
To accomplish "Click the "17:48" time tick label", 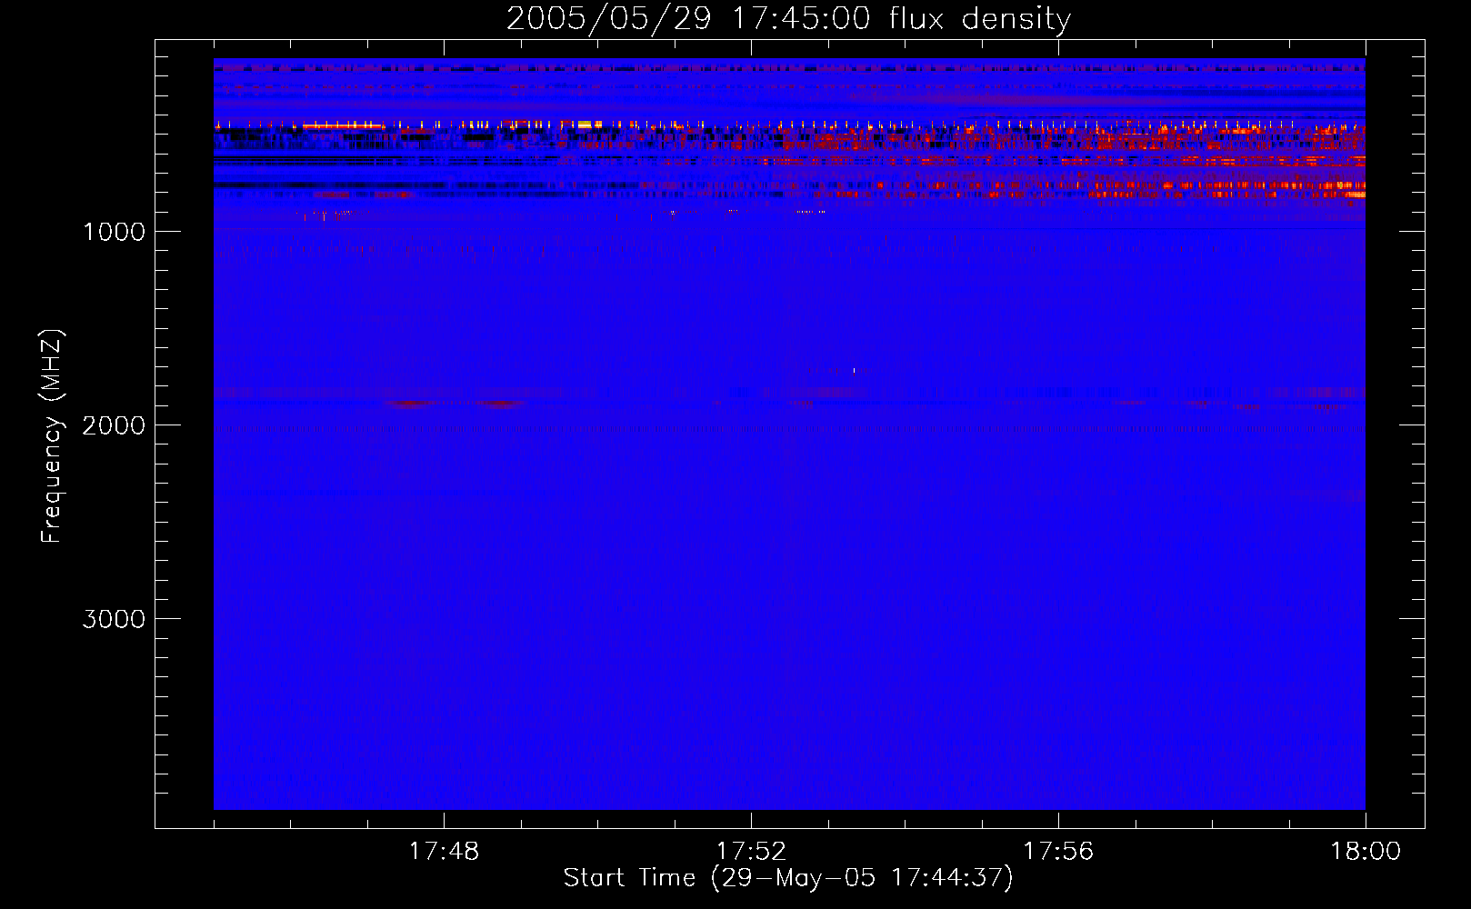I will coord(444,851).
